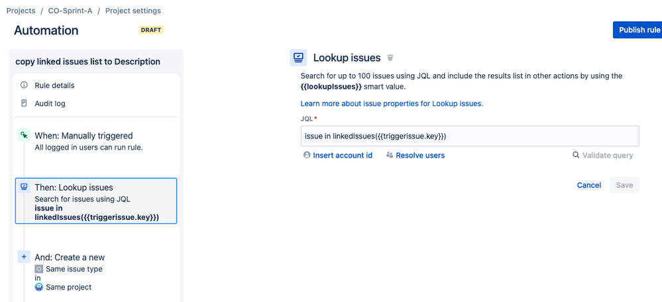Click the {{lookupIssues}} smart value text
This screenshot has width=662, height=302.
point(331,87)
